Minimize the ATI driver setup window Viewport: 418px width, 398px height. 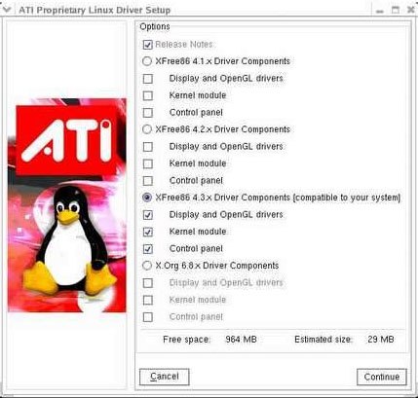379,10
